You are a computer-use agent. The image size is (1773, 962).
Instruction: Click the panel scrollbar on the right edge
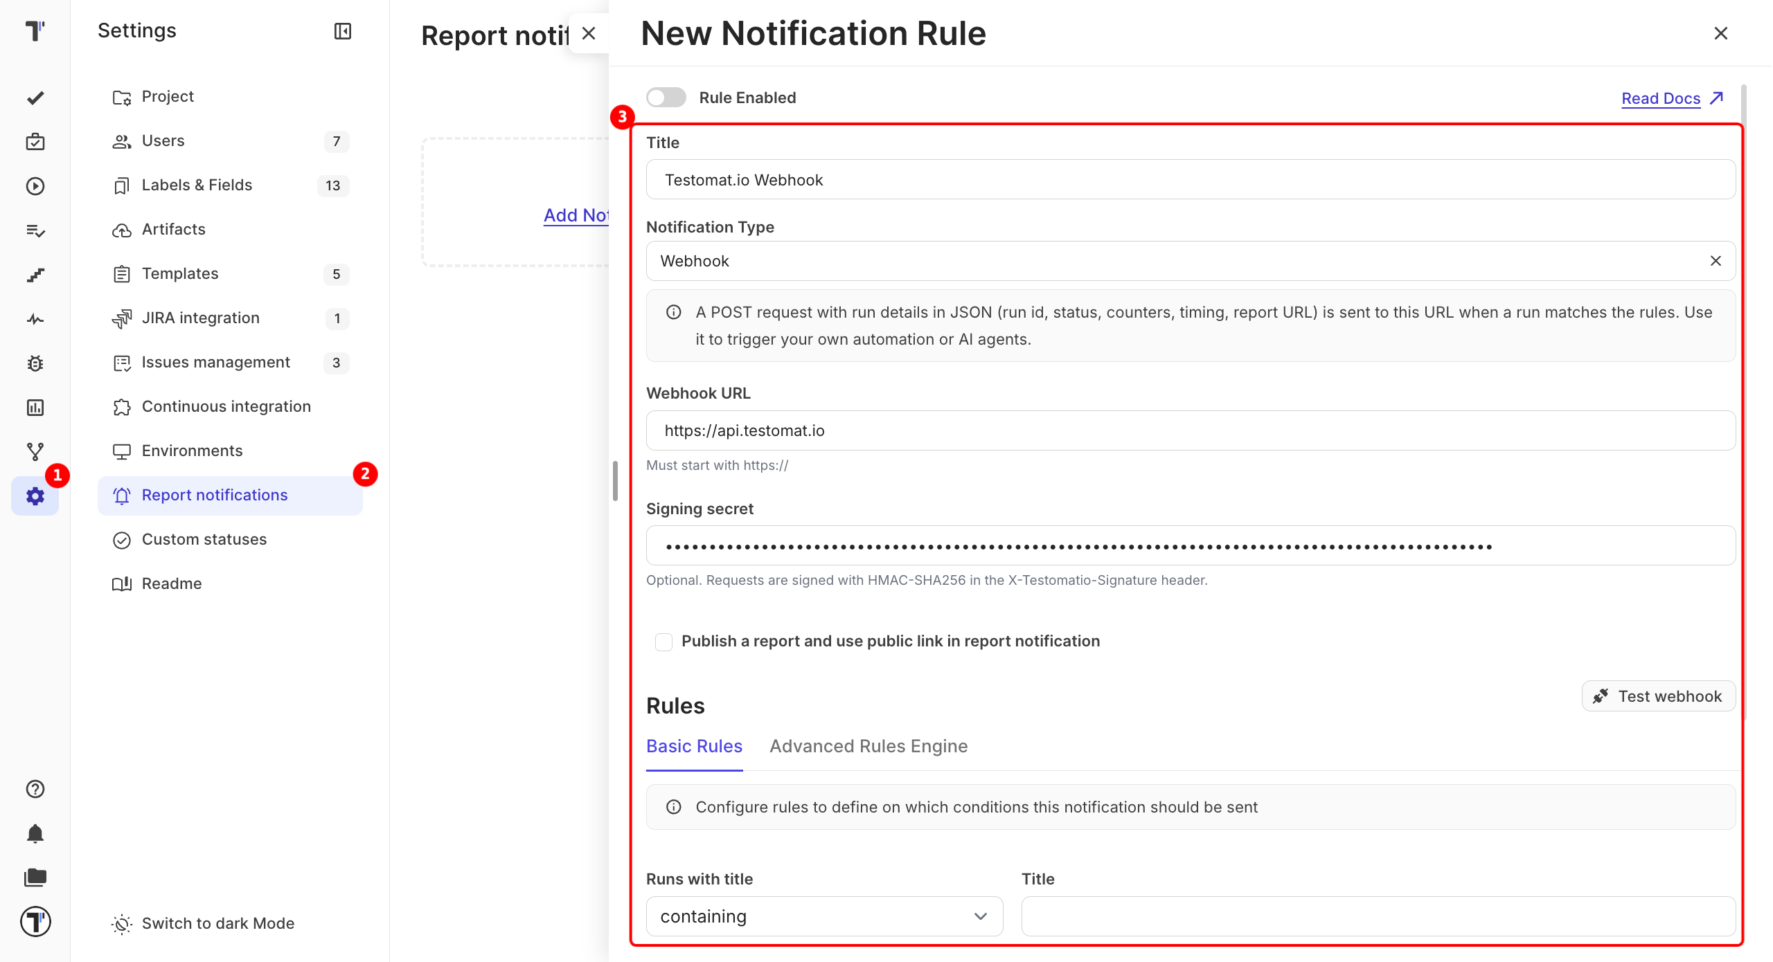1743,401
